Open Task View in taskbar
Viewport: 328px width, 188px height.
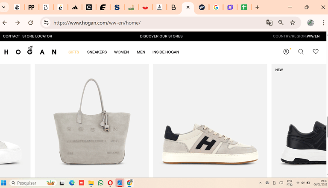click(61, 183)
